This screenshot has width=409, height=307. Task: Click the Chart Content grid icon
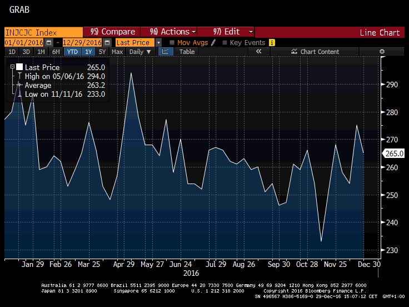tap(294, 52)
